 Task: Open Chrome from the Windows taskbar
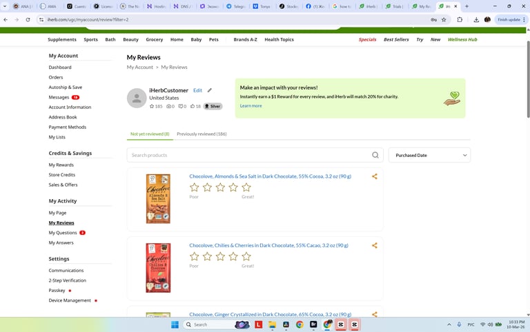[300, 324]
